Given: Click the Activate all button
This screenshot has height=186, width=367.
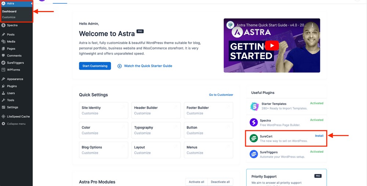Looking at the screenshot, I should pos(196,182).
